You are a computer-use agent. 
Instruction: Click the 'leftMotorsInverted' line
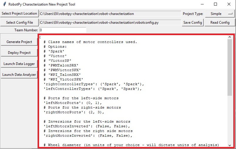(x=87, y=126)
